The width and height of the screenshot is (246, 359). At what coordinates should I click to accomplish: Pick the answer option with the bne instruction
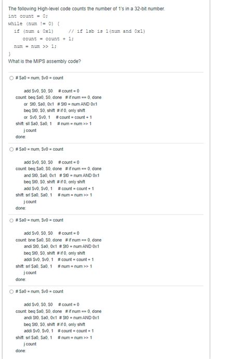11,220
